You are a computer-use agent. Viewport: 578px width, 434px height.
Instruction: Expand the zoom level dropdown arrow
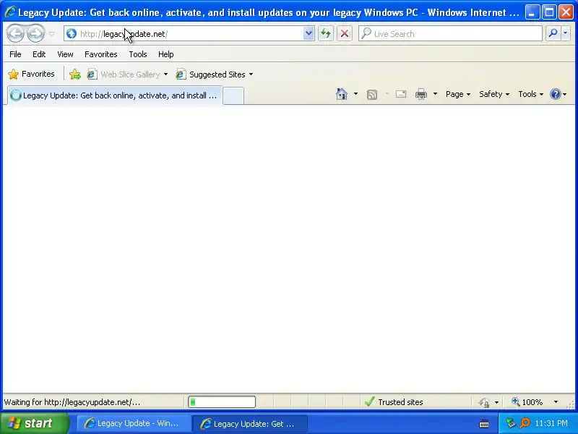pos(556,402)
